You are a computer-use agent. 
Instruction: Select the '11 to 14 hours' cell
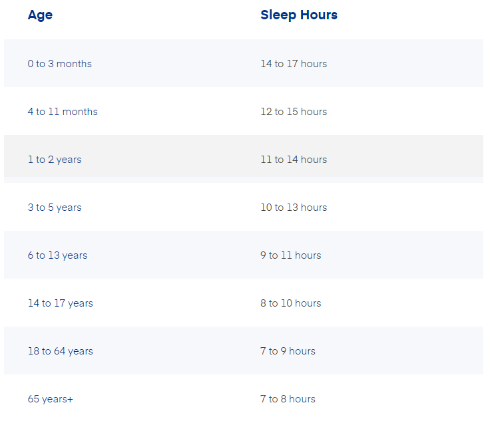tap(294, 160)
